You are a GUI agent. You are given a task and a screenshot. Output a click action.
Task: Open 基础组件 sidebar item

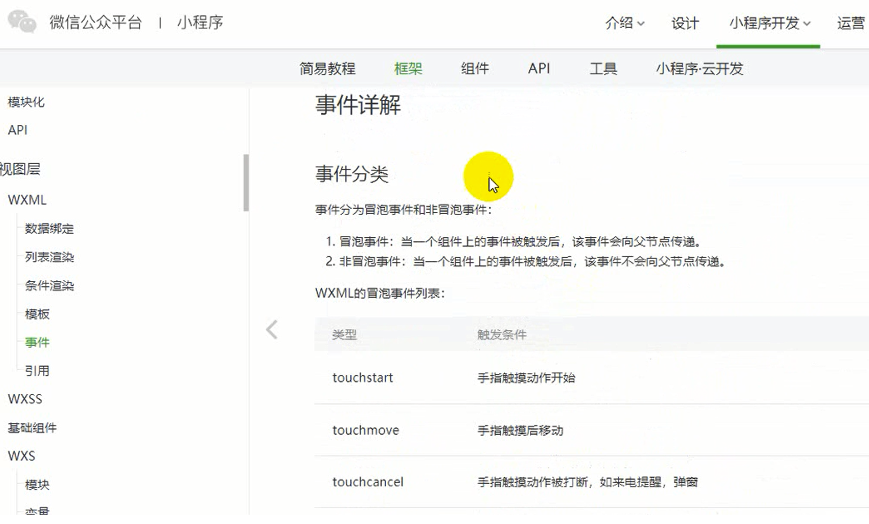click(x=32, y=428)
